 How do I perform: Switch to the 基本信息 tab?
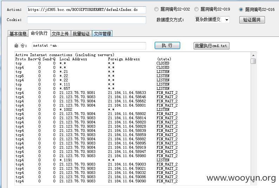[18, 34]
